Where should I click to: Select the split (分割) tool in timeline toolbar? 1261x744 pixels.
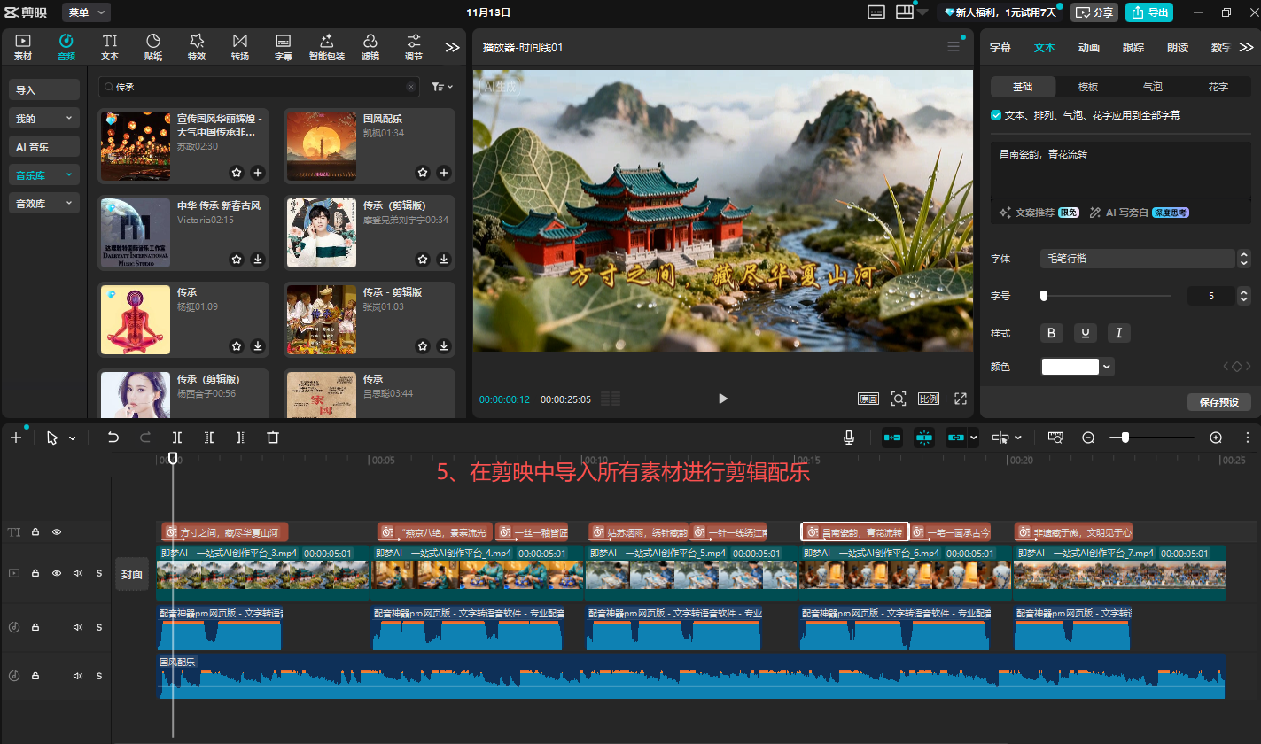[x=176, y=437]
